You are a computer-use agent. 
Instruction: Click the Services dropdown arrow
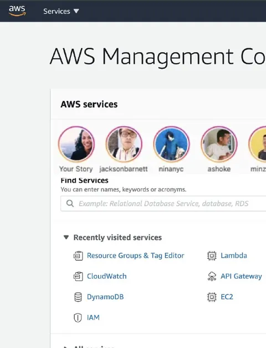coord(76,11)
